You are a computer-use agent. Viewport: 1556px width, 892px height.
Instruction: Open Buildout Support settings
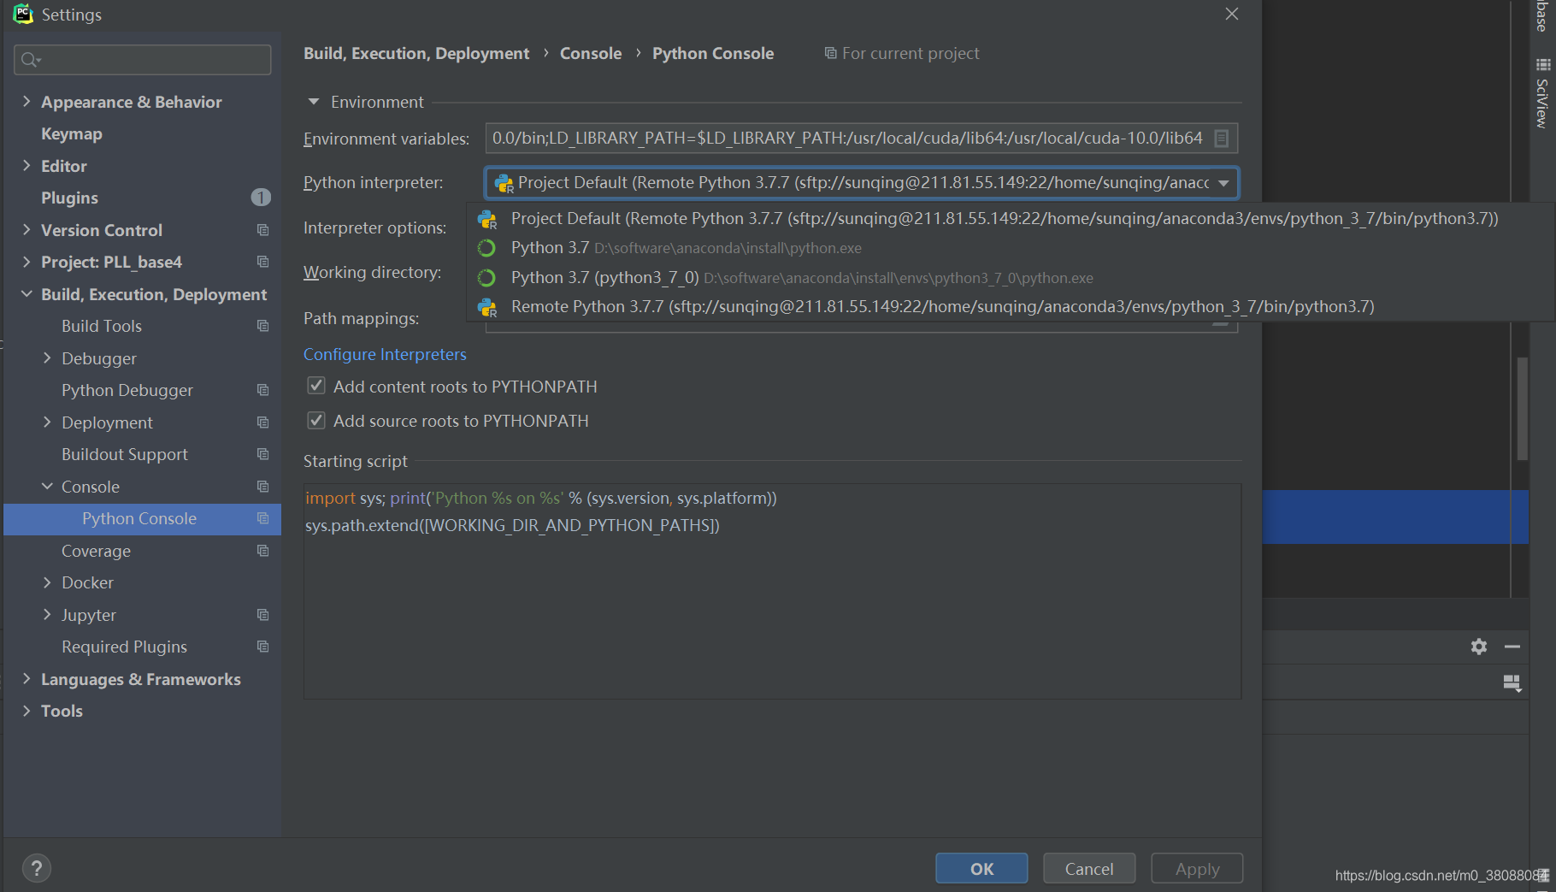[125, 454]
